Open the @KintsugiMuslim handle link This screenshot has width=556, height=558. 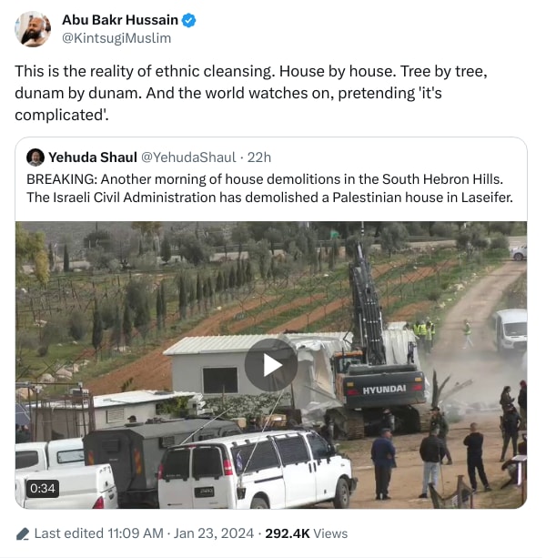point(116,38)
